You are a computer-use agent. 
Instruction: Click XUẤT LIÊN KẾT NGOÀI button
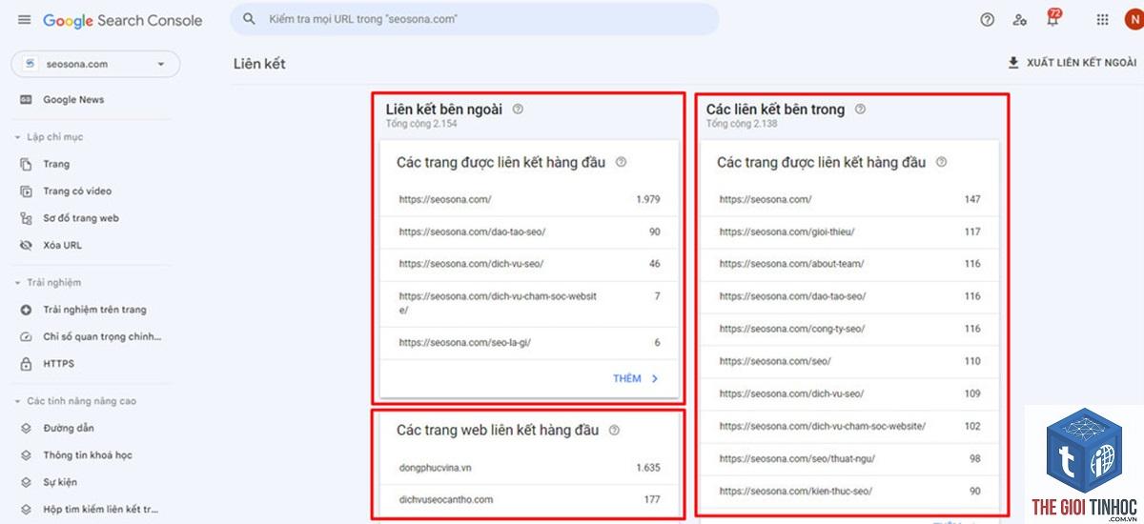[1072, 63]
